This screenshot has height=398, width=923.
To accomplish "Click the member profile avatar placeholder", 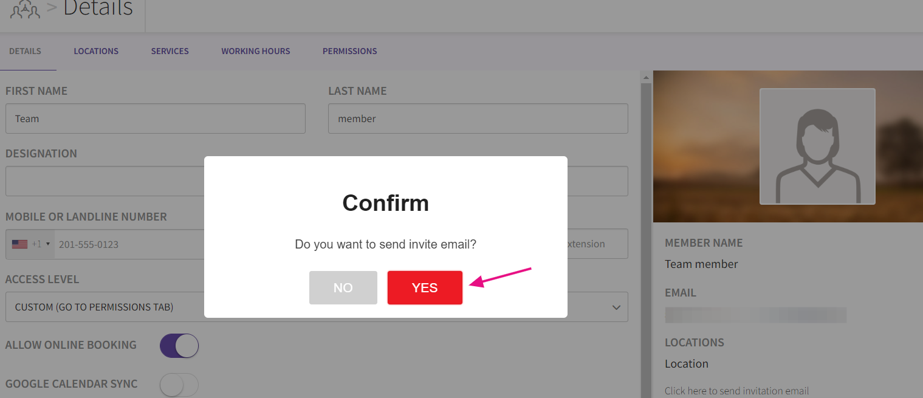I will [x=817, y=146].
